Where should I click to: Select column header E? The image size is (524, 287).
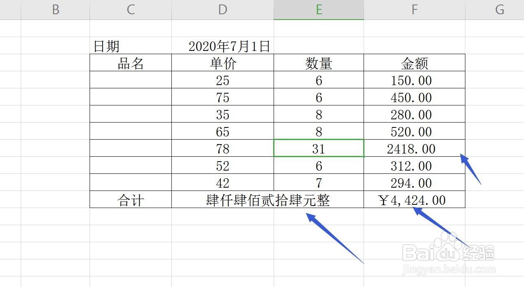pos(319,9)
